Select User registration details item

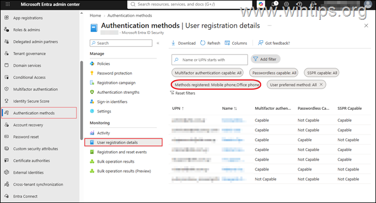tap(123, 142)
